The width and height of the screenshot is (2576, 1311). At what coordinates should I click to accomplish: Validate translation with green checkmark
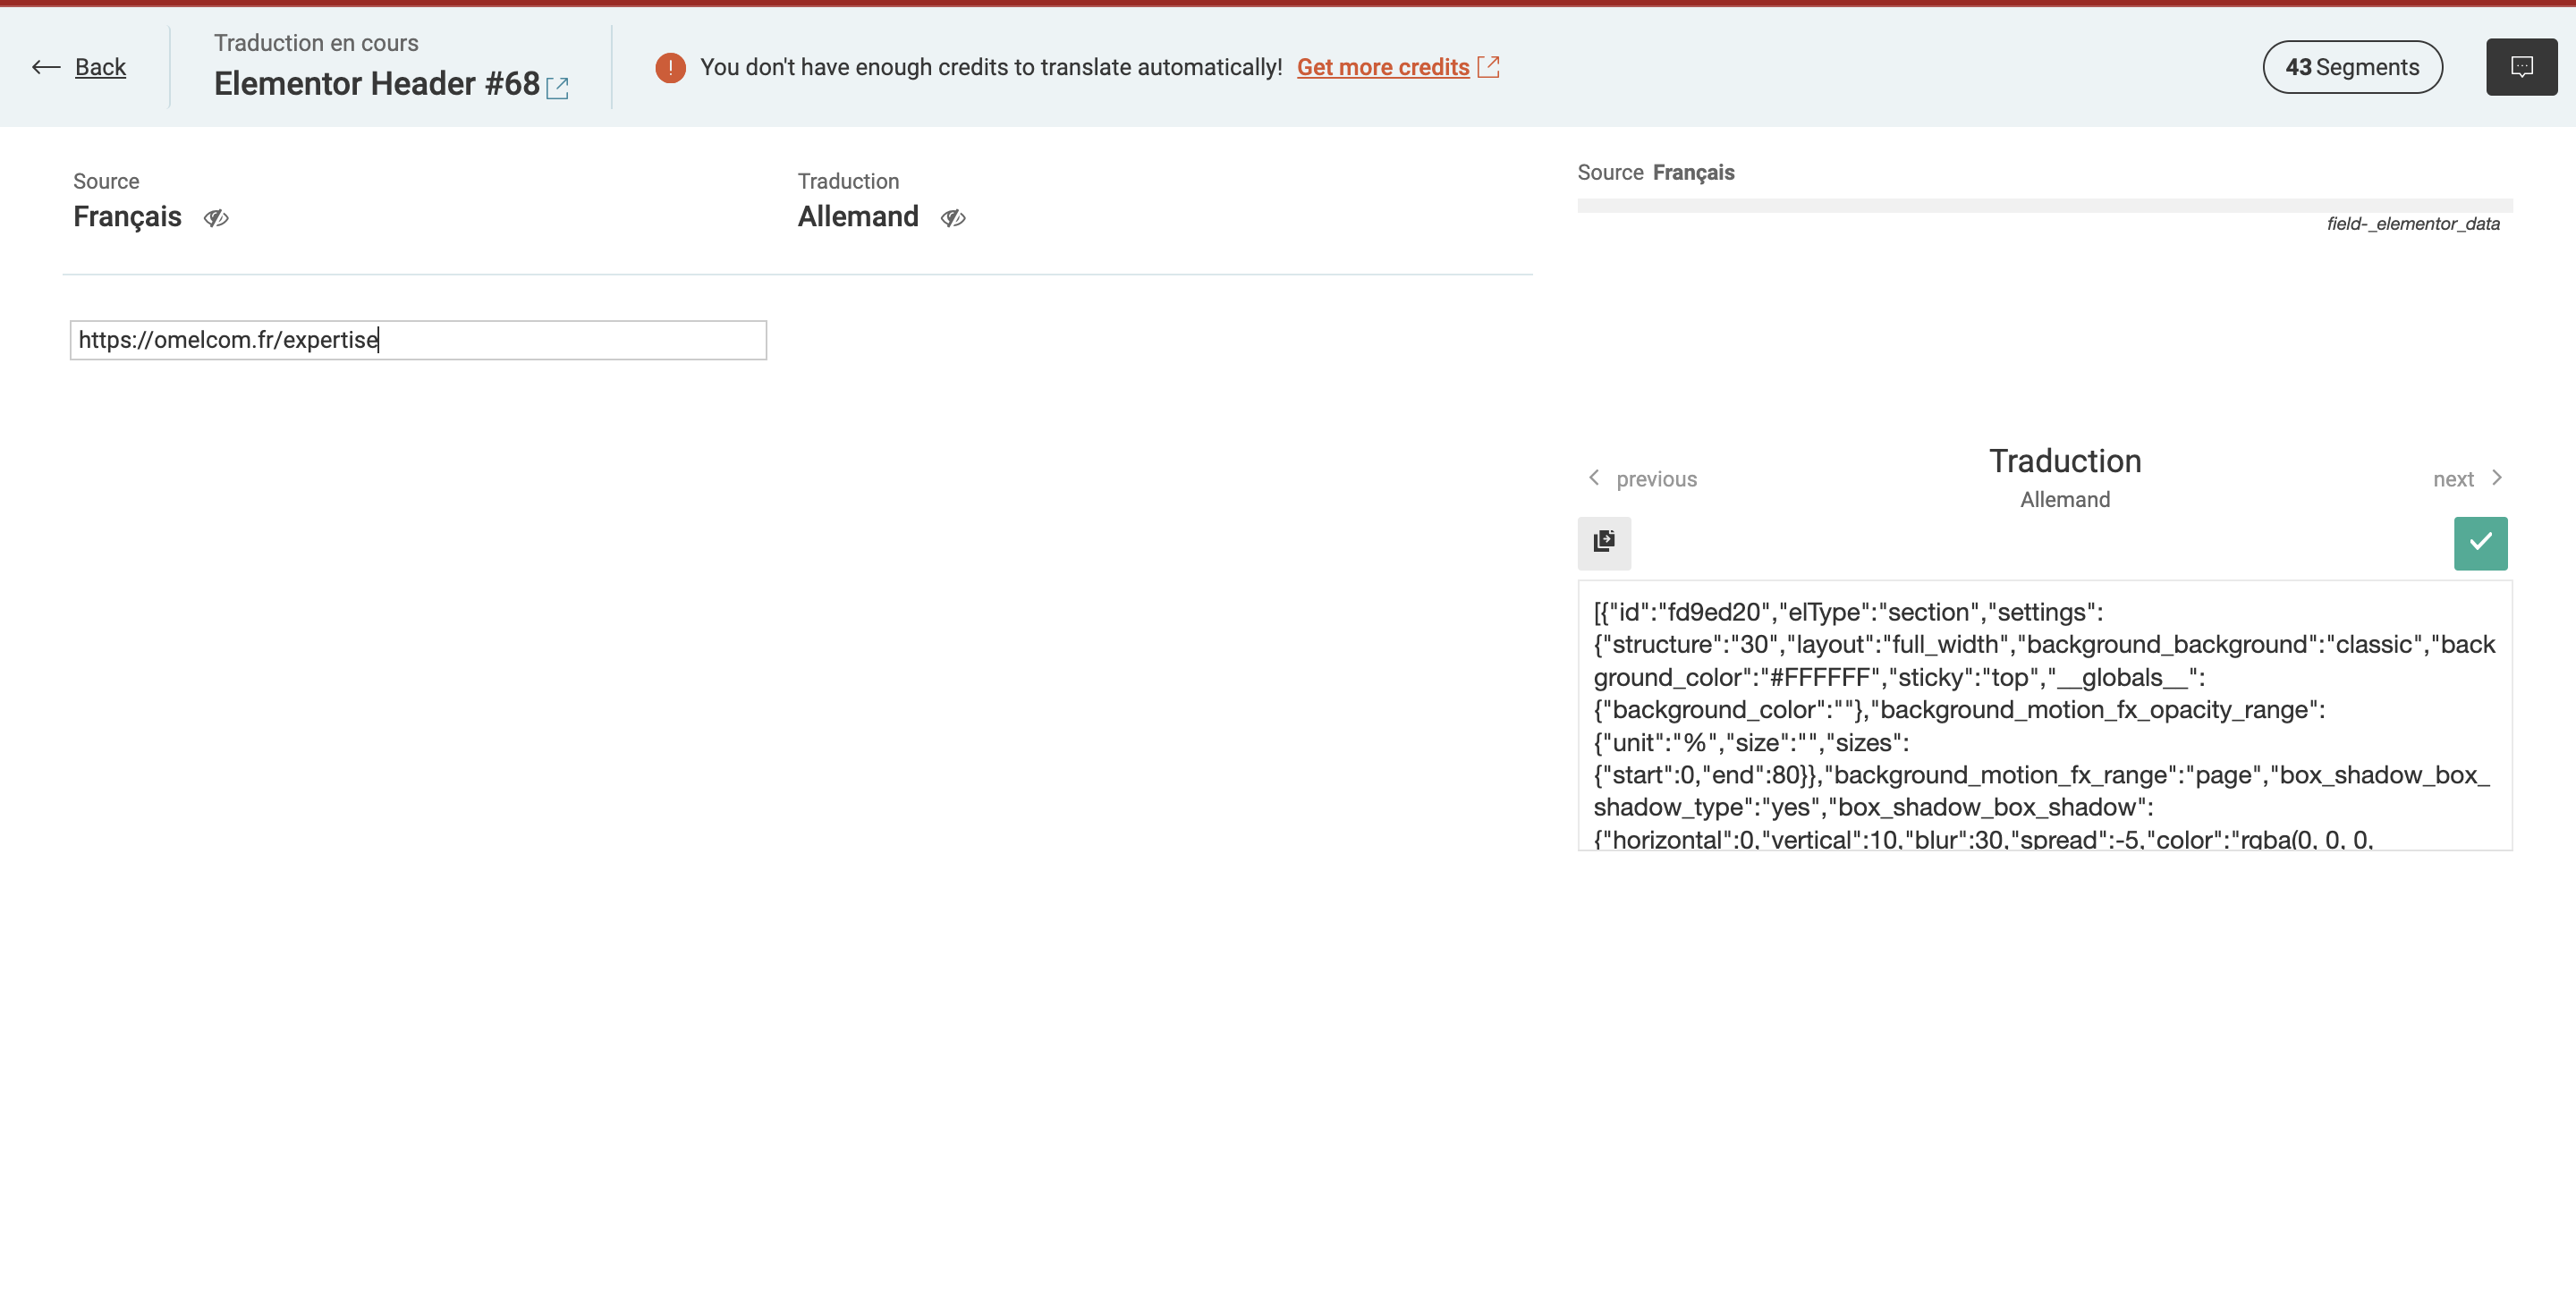tap(2480, 542)
